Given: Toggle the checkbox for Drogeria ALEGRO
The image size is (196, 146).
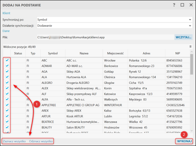Looking at the screenshot, I should 7,83.
